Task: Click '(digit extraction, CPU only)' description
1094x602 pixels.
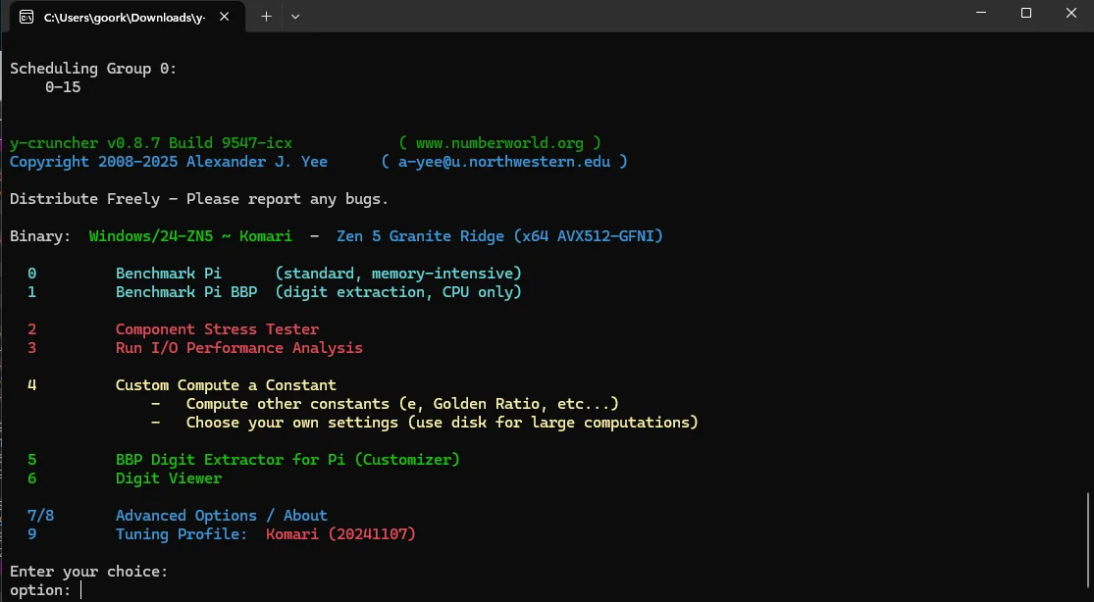Action: [x=398, y=292]
